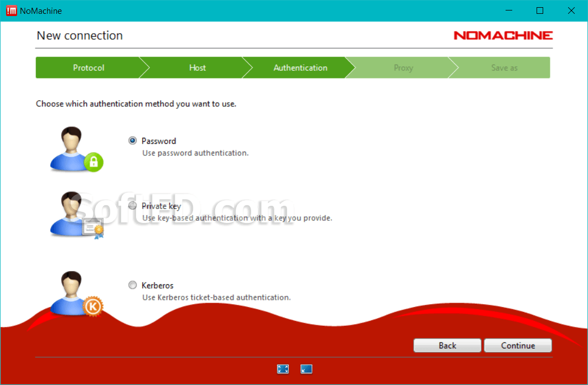Click the resize-window icon at the bottom
This screenshot has width=588, height=385.
click(x=306, y=370)
